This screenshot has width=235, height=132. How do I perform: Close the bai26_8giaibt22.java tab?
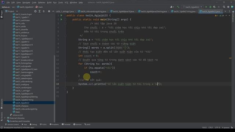pos(221,11)
